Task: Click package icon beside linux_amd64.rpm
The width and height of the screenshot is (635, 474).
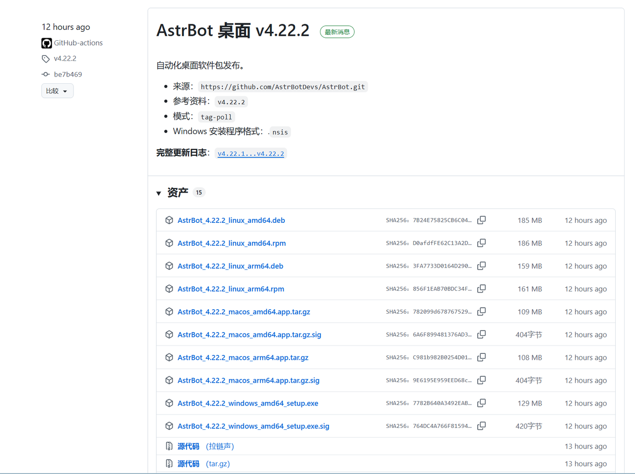Action: coord(169,243)
